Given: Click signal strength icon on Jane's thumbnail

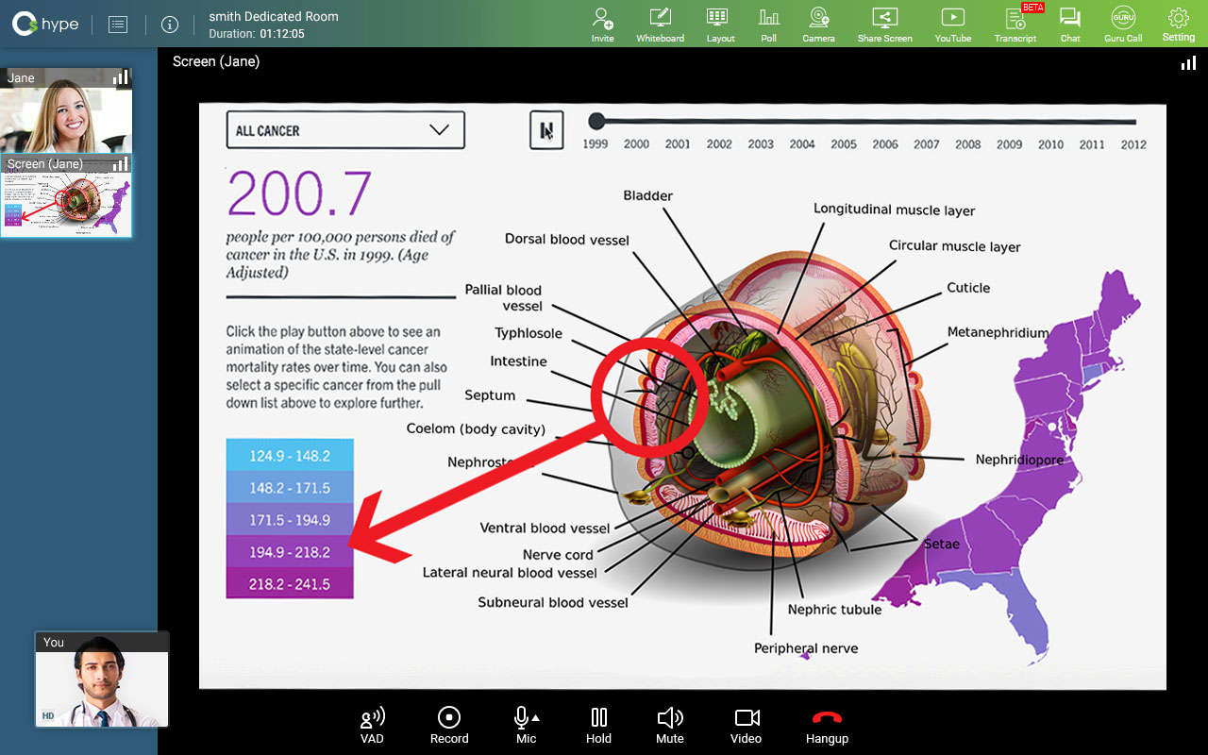Looking at the screenshot, I should pyautogui.click(x=121, y=77).
